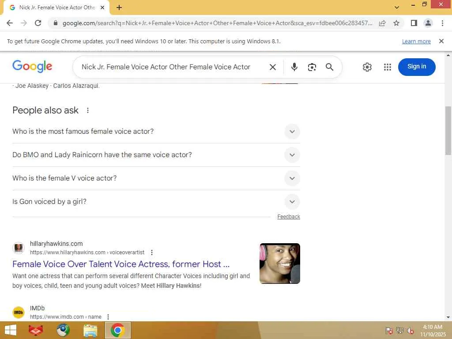The height and width of the screenshot is (339, 452).
Task: Send Feedback on People also ask
Action: pos(289,216)
